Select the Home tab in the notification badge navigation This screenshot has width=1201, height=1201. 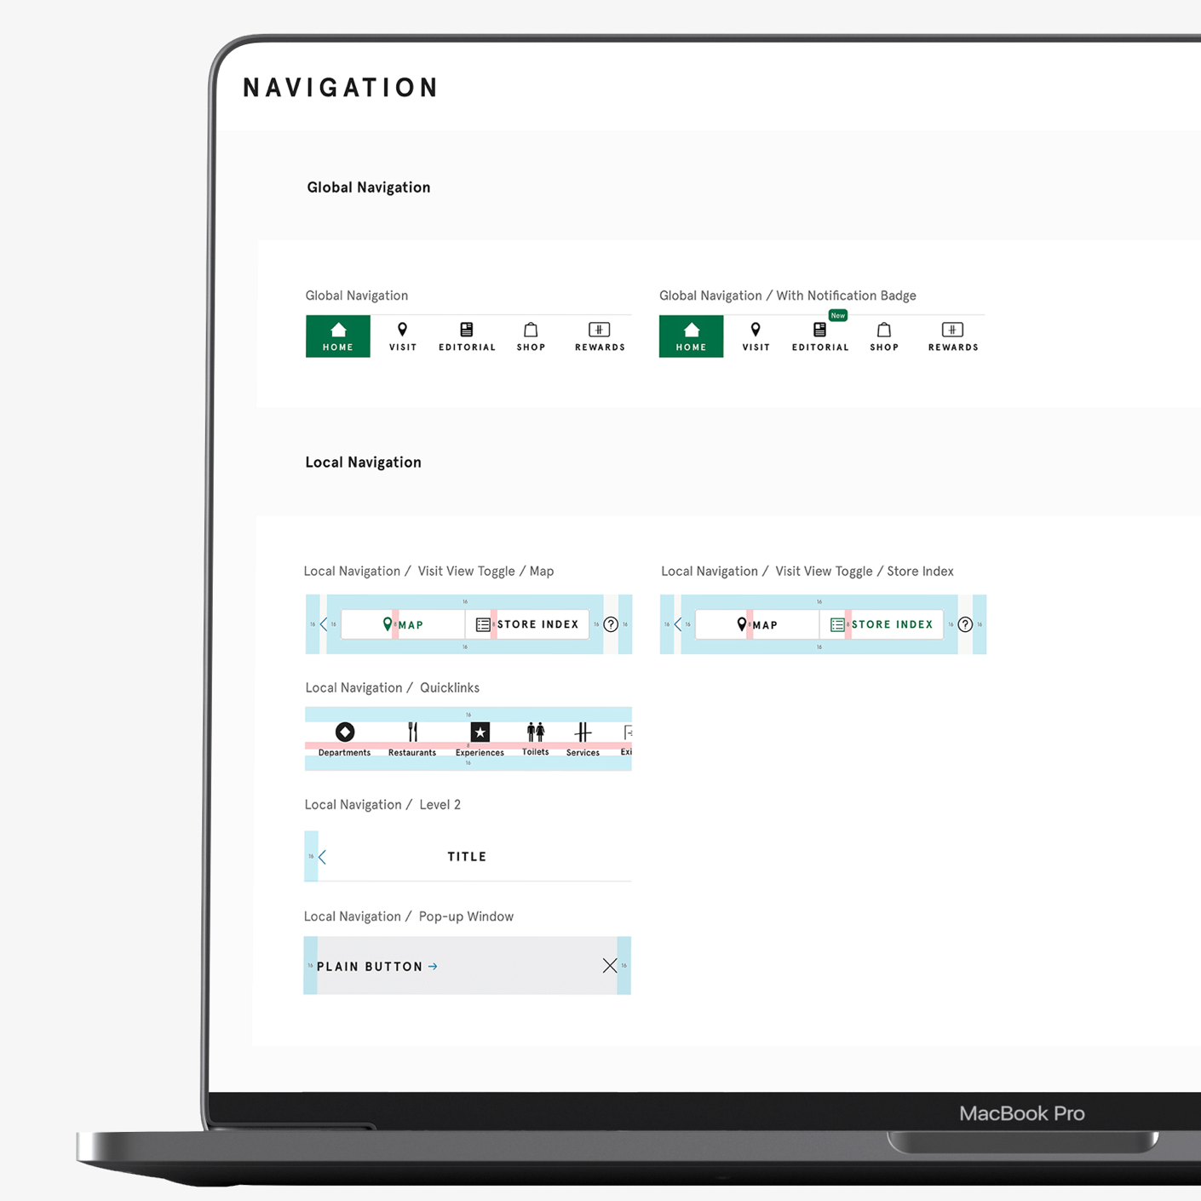point(691,336)
